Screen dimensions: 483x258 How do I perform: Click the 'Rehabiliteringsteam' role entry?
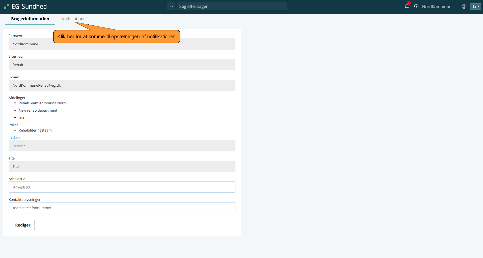tap(35, 130)
